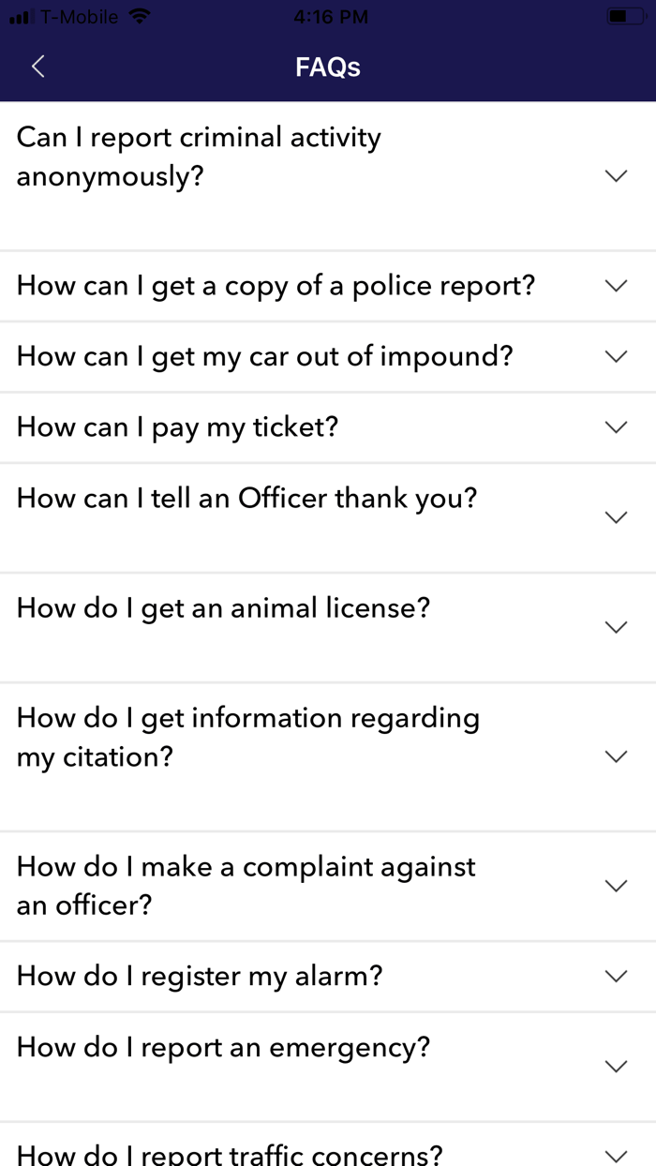The width and height of the screenshot is (656, 1166).
Task: Expand the animal license question
Action: [x=616, y=626]
